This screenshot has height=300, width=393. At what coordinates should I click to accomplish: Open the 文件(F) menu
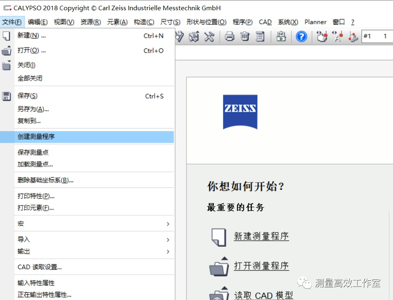pos(12,22)
